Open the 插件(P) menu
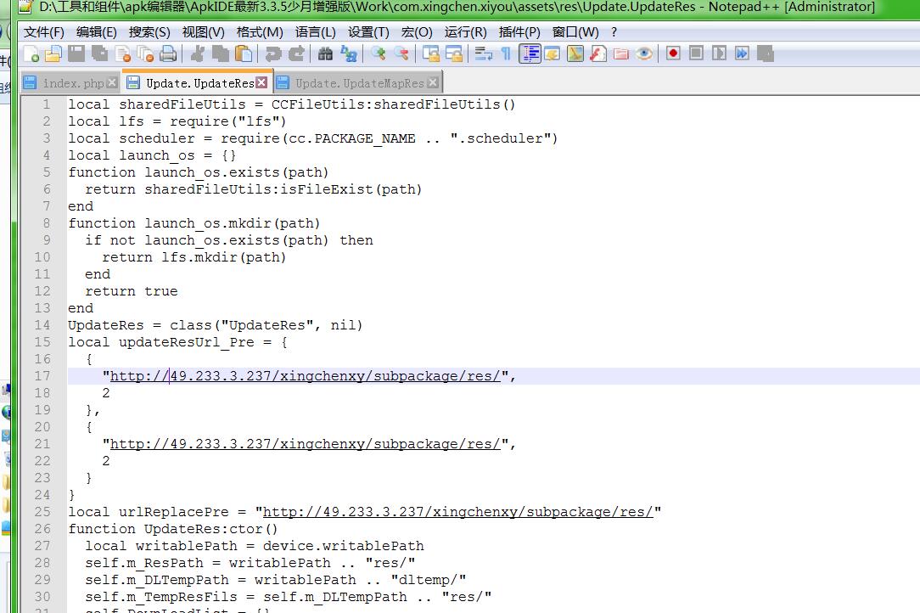 pyautogui.click(x=519, y=32)
